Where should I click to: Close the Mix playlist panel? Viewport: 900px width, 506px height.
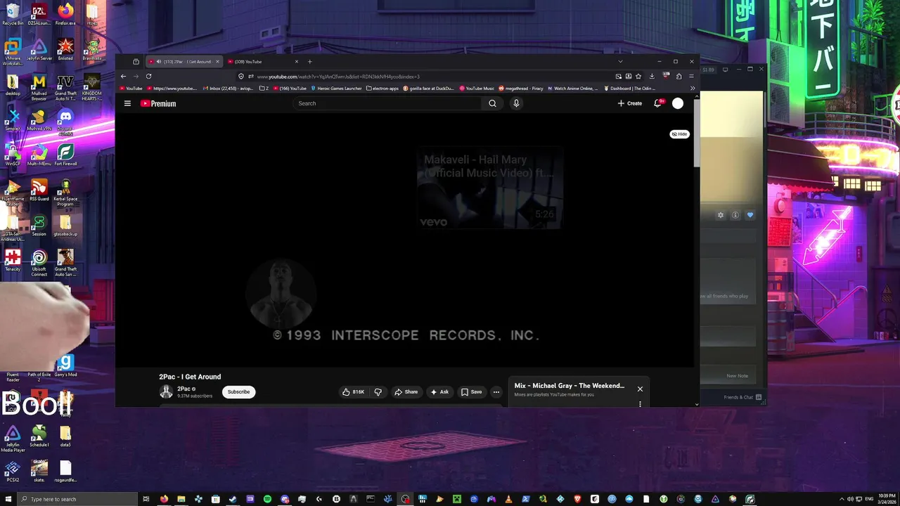(x=640, y=389)
